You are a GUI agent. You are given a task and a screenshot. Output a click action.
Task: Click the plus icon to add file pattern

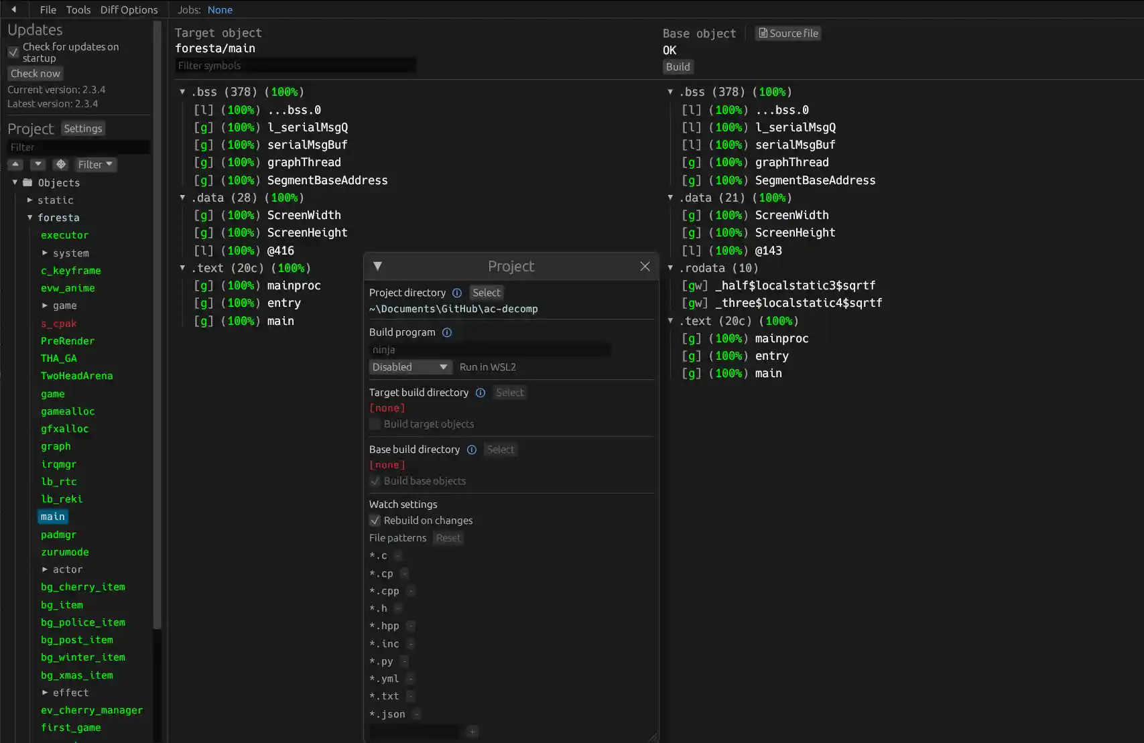click(472, 732)
